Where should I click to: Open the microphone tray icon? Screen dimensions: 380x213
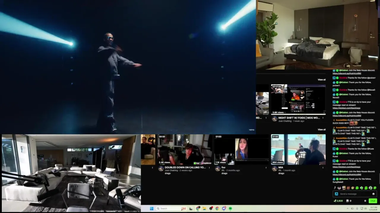[357, 209]
